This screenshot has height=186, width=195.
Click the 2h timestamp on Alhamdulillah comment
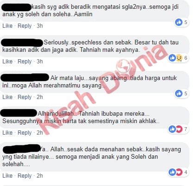pyautogui.click(x=40, y=133)
